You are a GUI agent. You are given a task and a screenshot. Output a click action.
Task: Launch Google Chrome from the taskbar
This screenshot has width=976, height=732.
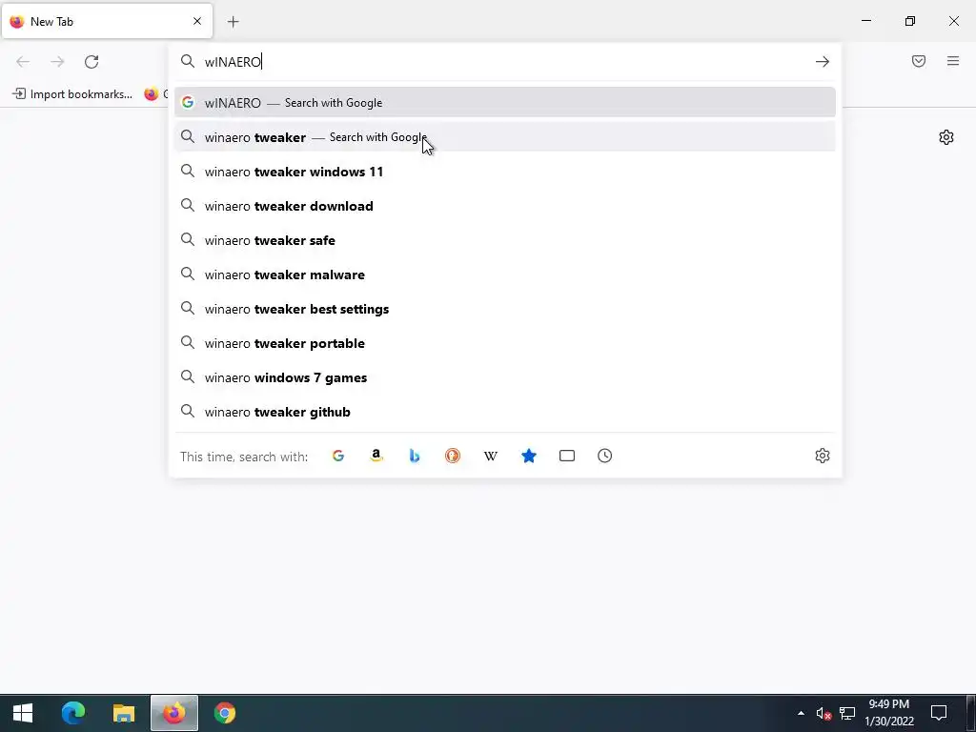225,713
